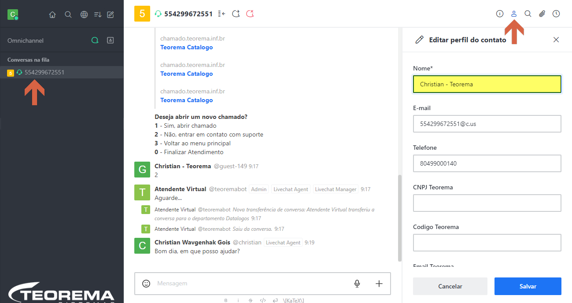Open files list paperclip icon
Viewport: 572px width, 303px height.
point(542,14)
